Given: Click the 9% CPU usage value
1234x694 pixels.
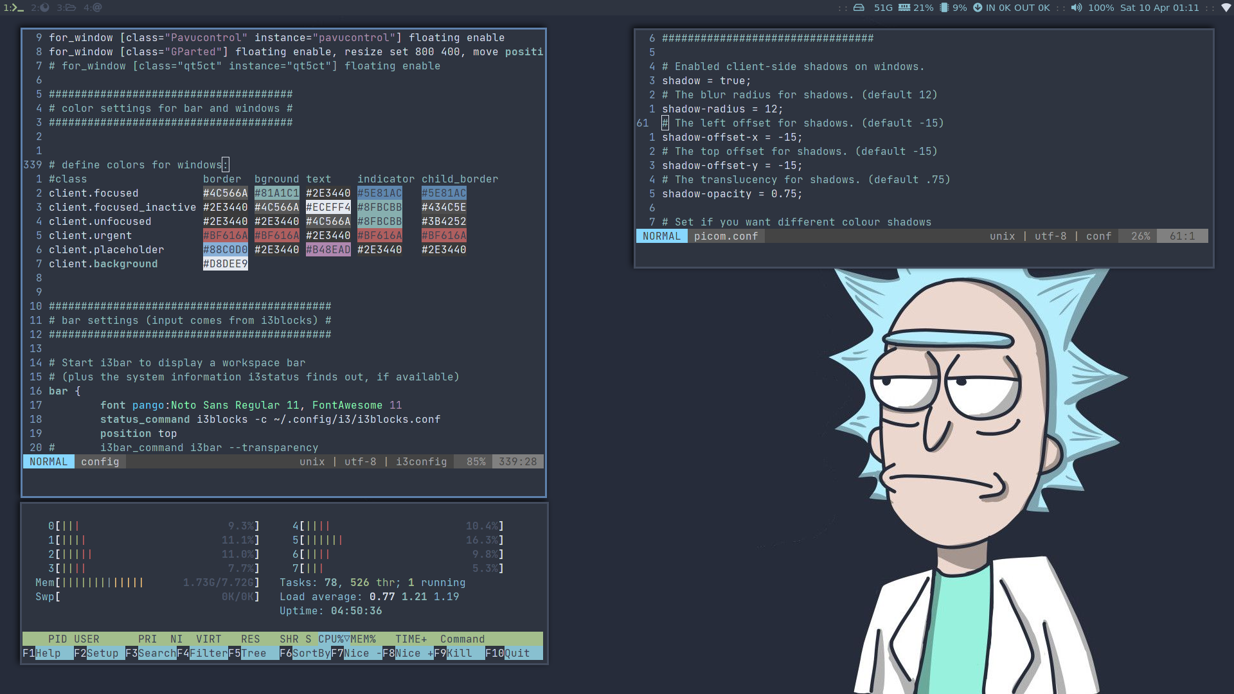Looking at the screenshot, I should [x=960, y=8].
